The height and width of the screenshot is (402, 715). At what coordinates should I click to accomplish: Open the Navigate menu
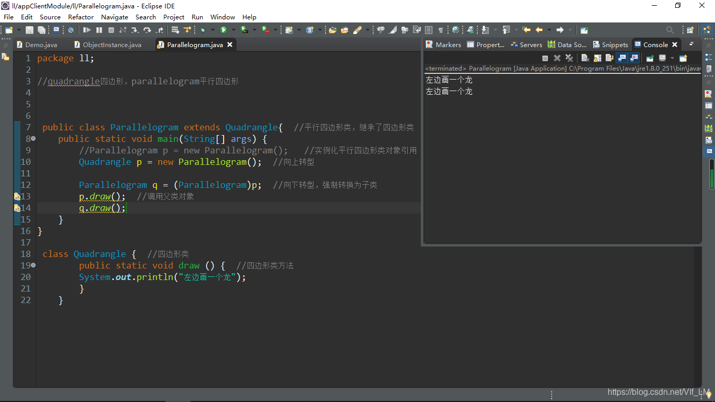click(x=115, y=17)
